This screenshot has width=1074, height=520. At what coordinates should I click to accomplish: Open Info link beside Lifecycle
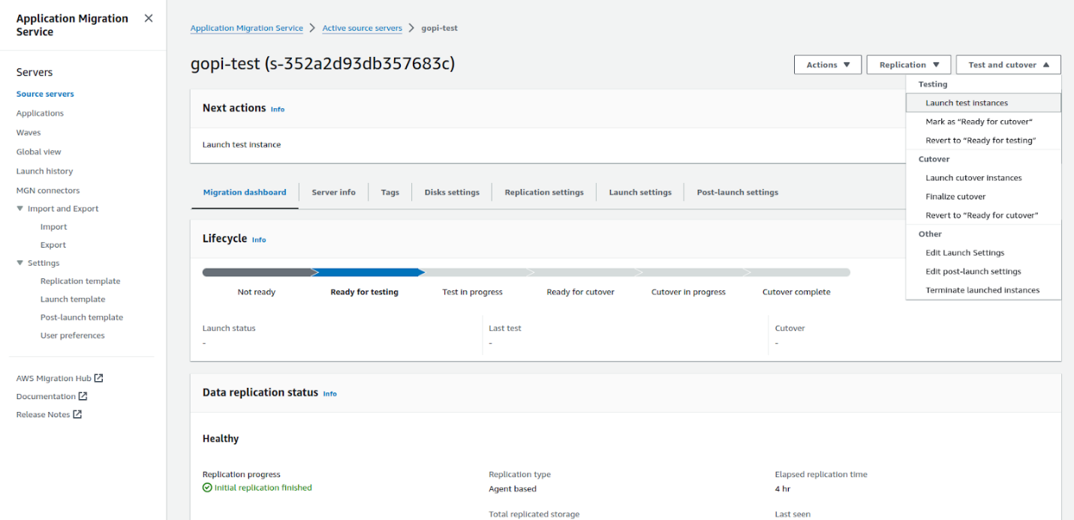(x=259, y=239)
